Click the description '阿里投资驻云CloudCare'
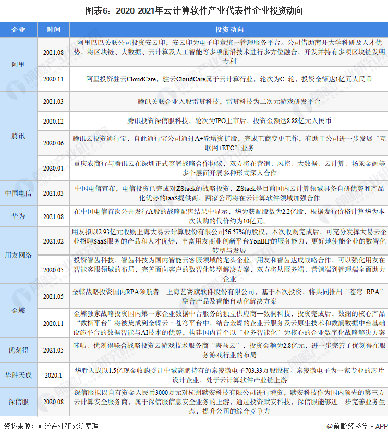This screenshot has width=388, height=437. point(229,79)
